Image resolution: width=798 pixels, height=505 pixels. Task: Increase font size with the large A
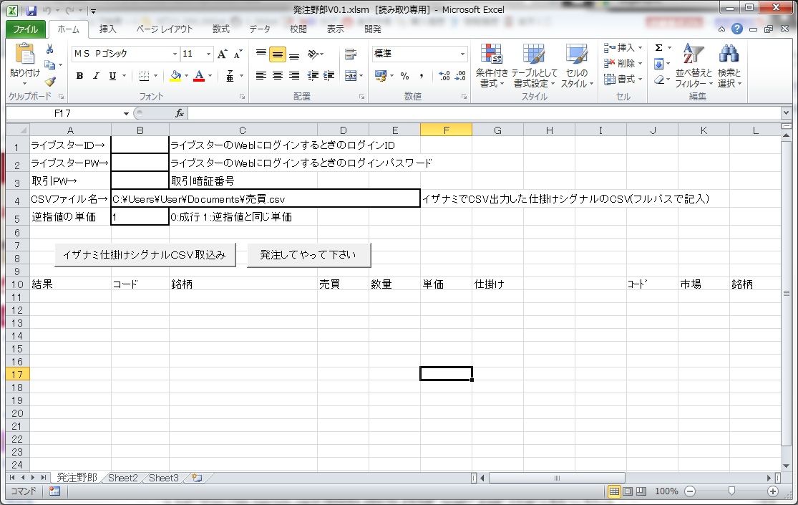click(223, 54)
